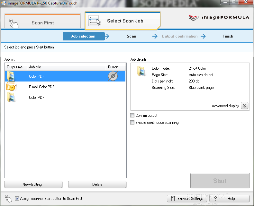Delete the selected job
254x206 pixels.
coord(97,185)
